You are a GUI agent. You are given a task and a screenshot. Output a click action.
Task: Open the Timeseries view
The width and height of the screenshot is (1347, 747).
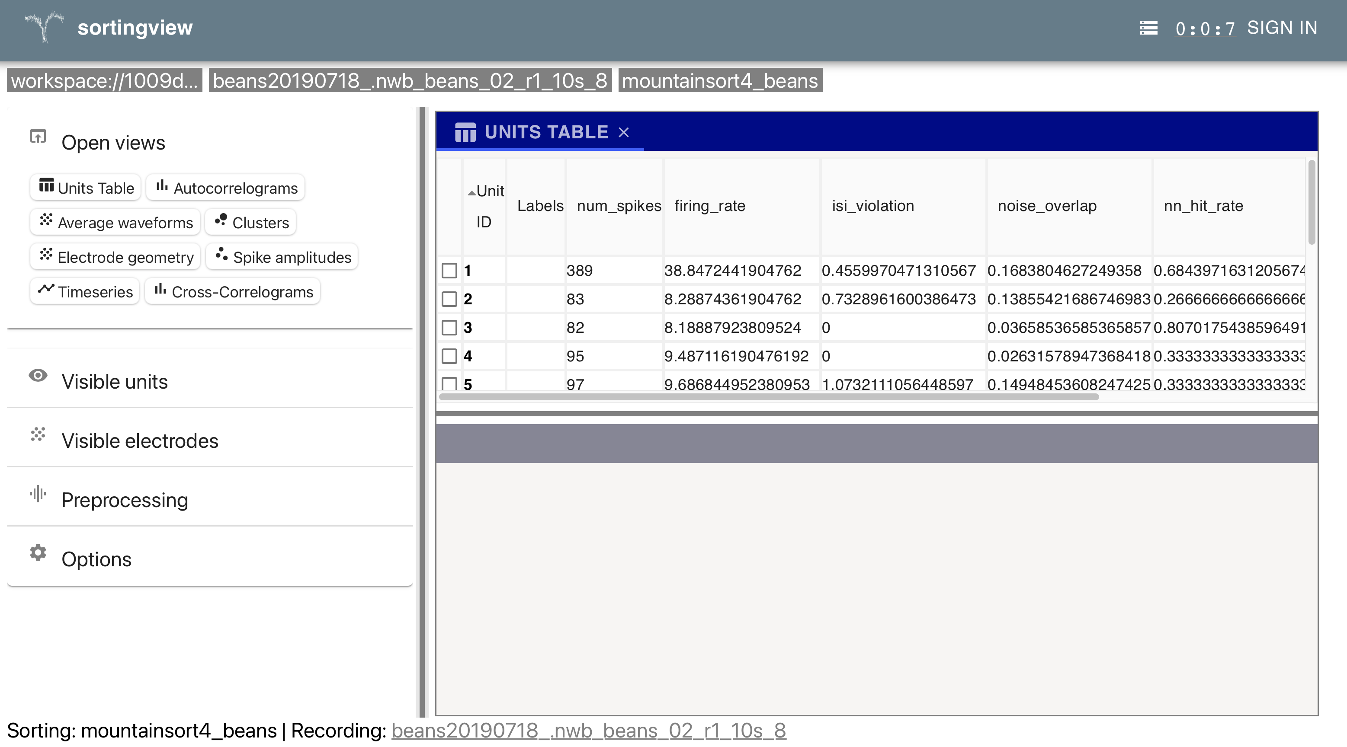click(85, 291)
